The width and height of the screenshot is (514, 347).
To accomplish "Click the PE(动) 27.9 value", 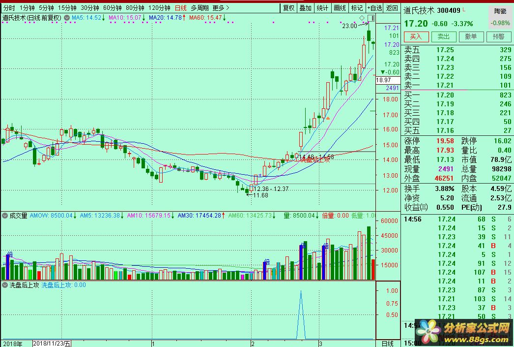I will click(505, 208).
